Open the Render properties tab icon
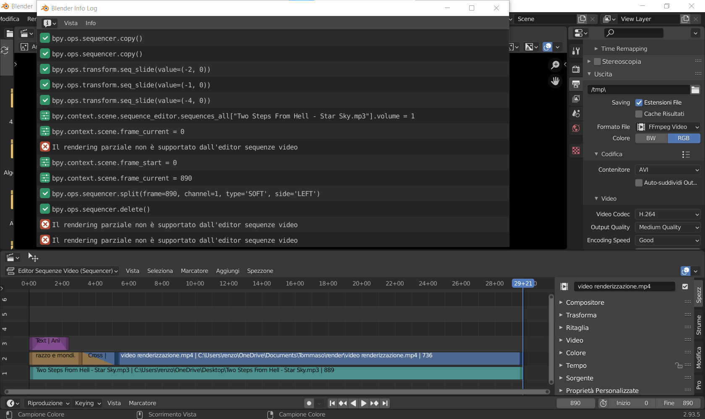Image resolution: width=705 pixels, height=419 pixels. (576, 69)
